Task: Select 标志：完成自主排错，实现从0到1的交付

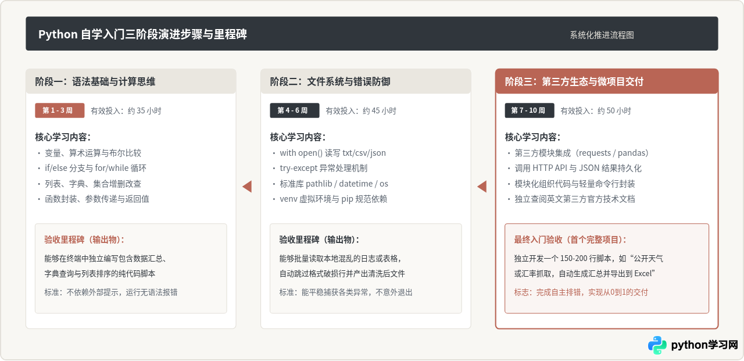Action: pyautogui.click(x=581, y=292)
